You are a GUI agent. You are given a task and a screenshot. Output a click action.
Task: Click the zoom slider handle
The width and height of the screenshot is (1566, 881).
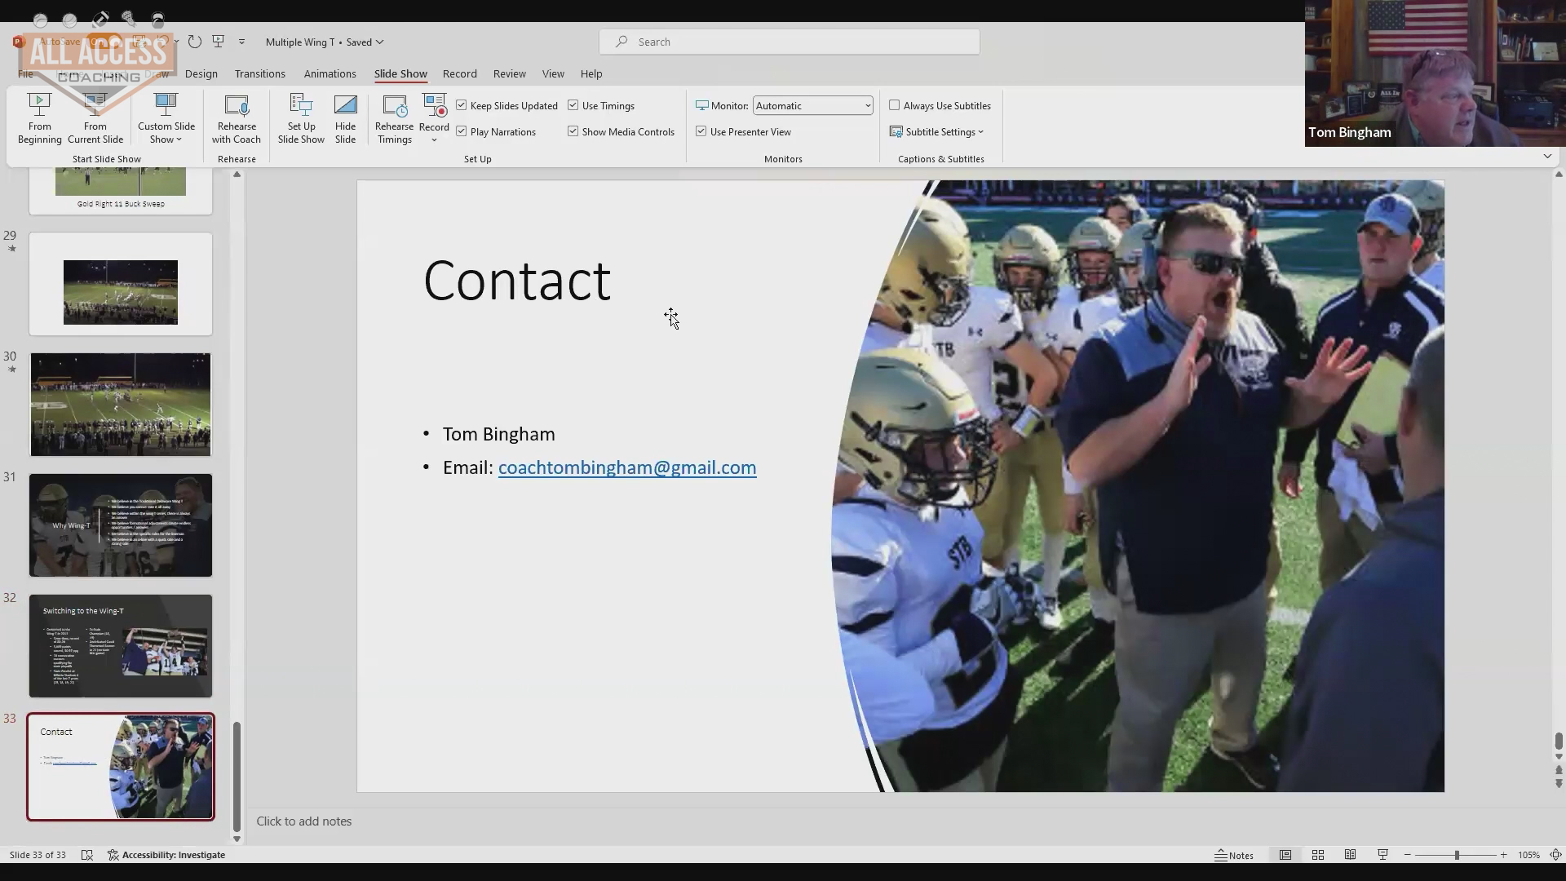[1457, 855]
